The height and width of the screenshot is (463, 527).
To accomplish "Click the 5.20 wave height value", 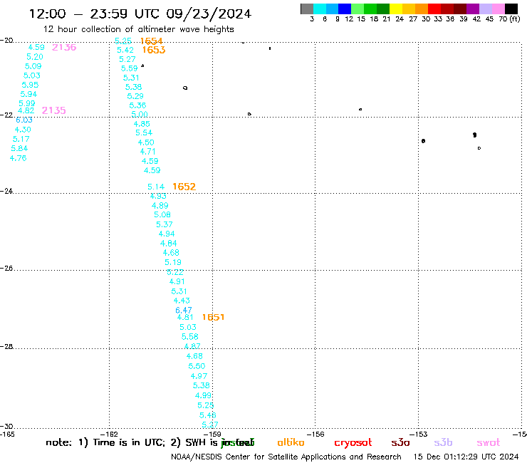I will pyautogui.click(x=35, y=57).
